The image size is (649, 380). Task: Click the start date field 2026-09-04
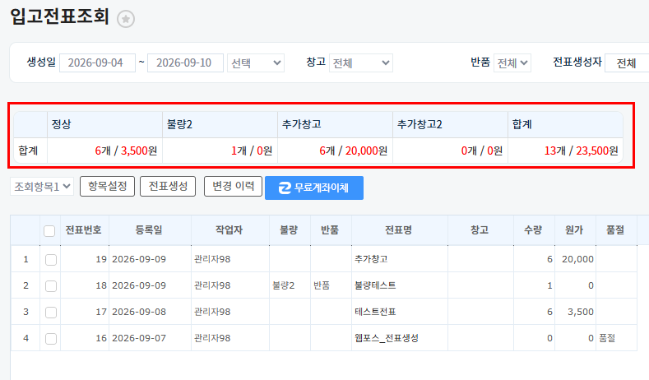pyautogui.click(x=97, y=63)
